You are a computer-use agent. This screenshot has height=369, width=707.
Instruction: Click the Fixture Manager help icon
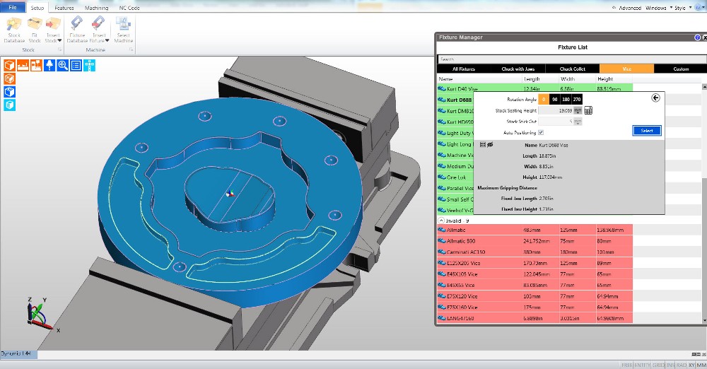tap(698, 37)
